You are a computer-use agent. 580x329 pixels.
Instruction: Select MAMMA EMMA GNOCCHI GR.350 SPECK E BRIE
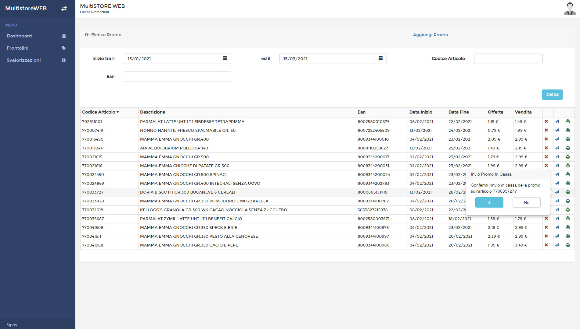[188, 227]
